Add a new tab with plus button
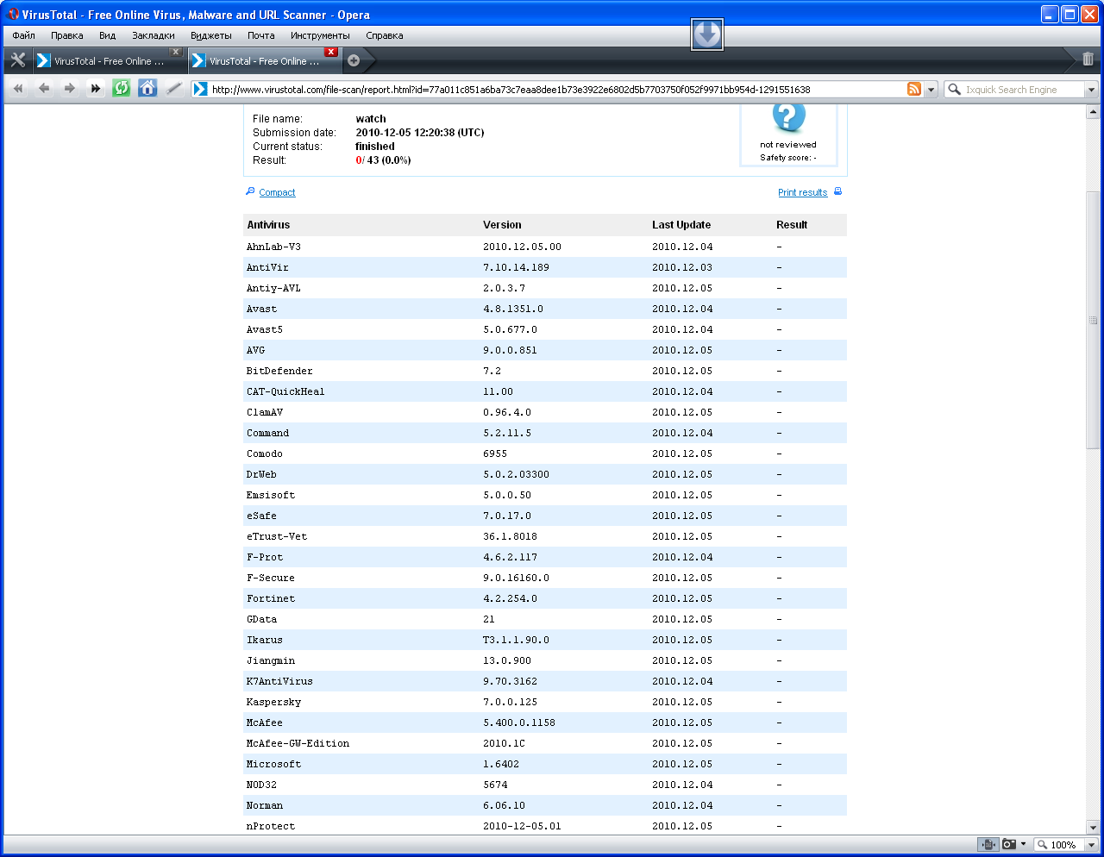Image resolution: width=1104 pixels, height=857 pixels. point(354,60)
